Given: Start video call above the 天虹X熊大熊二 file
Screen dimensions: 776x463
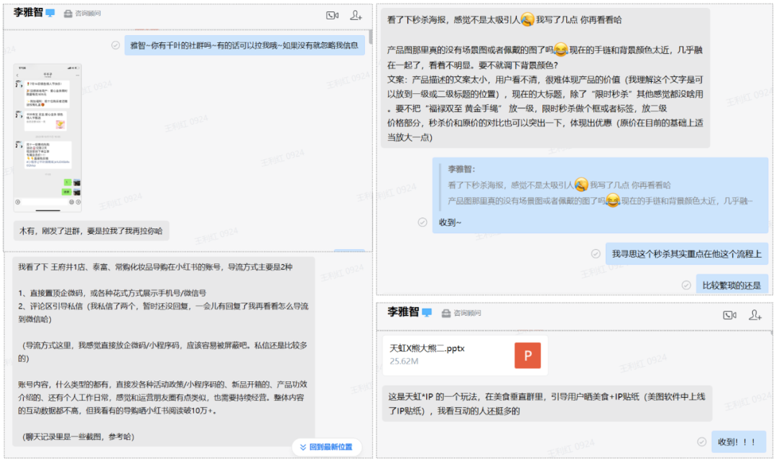Looking at the screenshot, I should (730, 314).
